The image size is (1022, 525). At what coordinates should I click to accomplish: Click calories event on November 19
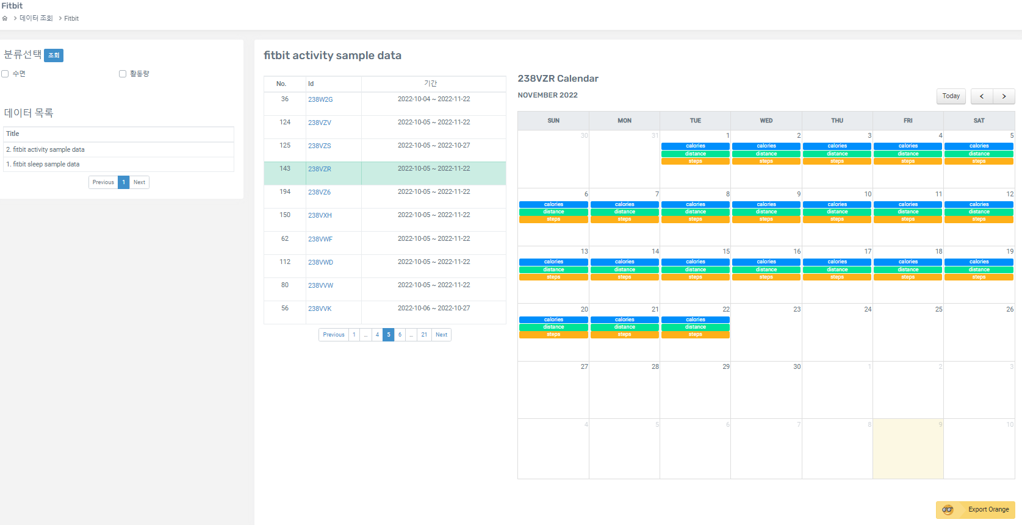[x=979, y=262]
